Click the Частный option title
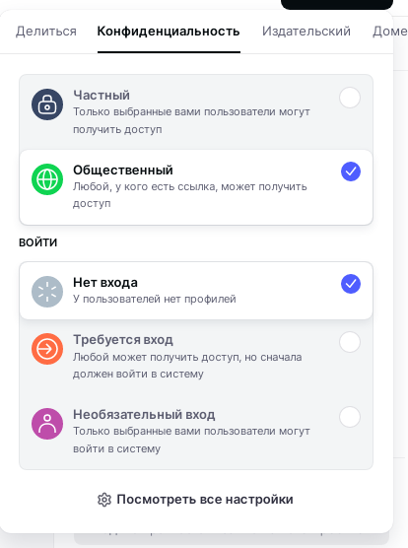Screen dimensions: 408x548 pyautogui.click(x=102, y=95)
